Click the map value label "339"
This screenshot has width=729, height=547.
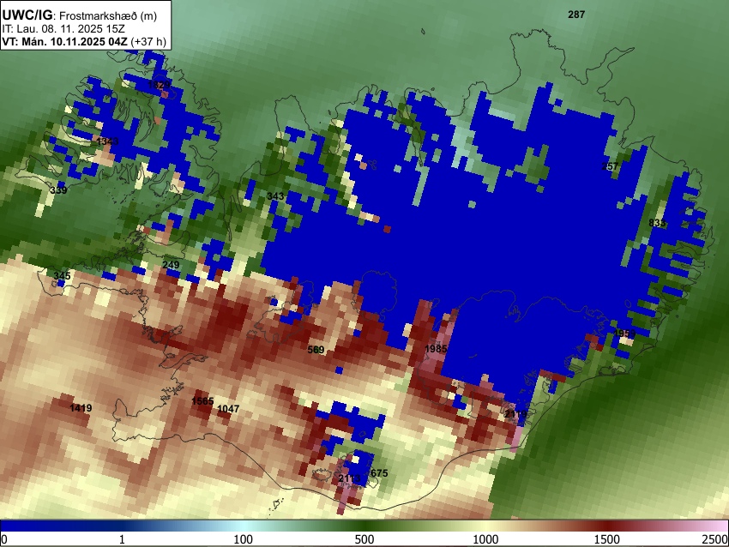coord(58,189)
